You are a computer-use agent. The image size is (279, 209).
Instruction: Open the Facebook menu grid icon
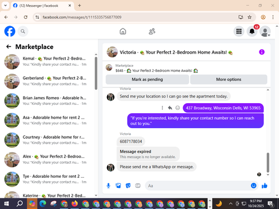(239, 31)
